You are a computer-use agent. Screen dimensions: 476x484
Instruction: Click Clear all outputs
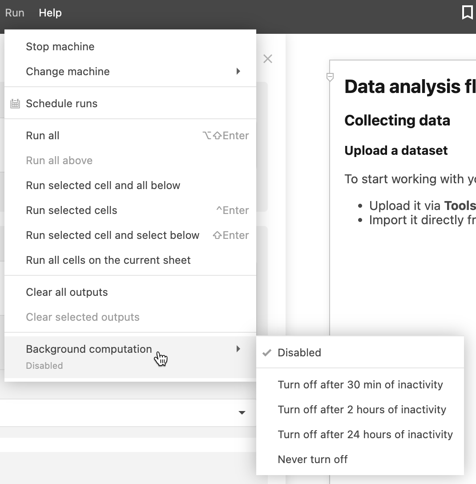click(67, 292)
